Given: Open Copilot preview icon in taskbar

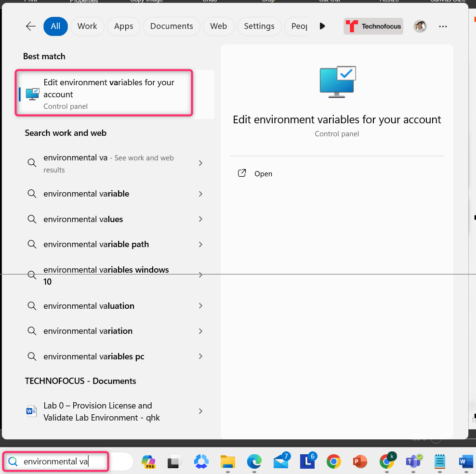Looking at the screenshot, I should (148, 461).
